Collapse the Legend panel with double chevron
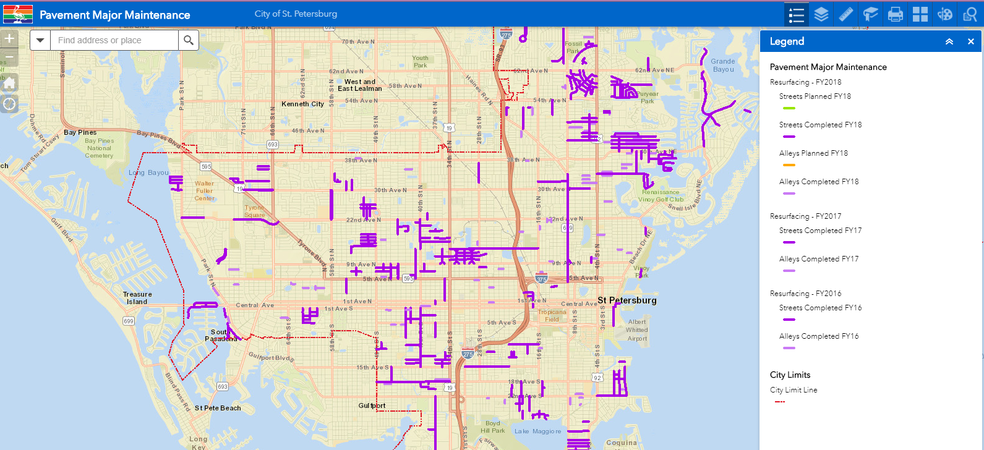 949,41
